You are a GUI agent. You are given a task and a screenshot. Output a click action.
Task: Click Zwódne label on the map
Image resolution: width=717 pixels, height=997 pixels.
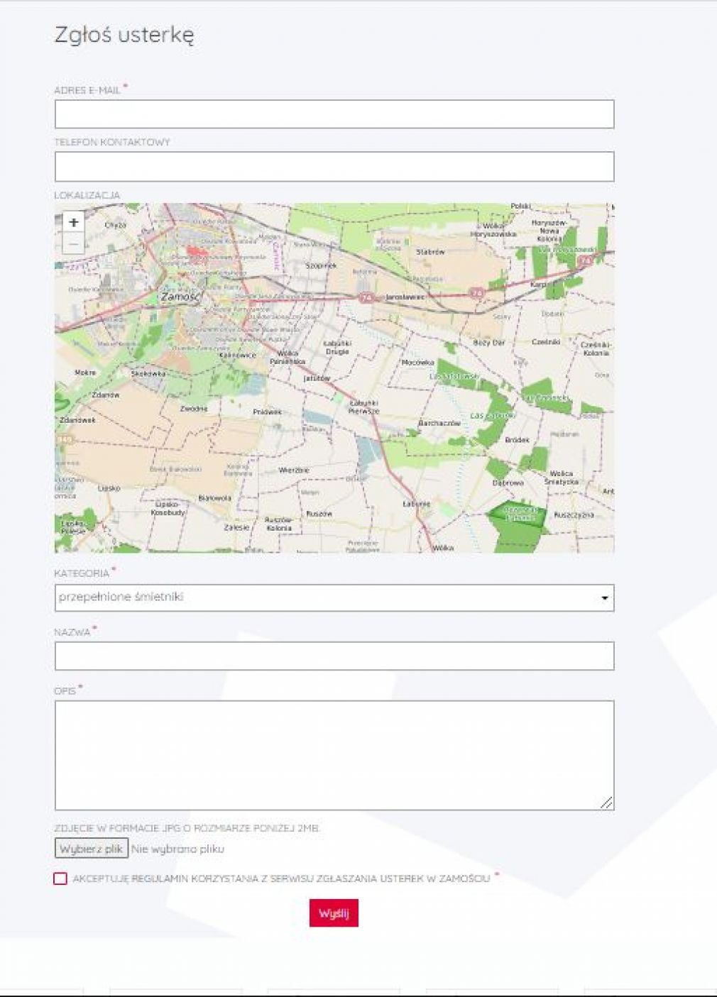coord(194,409)
